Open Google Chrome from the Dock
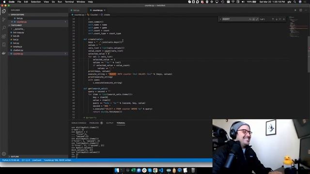Screen dimensions: 310x174 [x=155, y=170]
